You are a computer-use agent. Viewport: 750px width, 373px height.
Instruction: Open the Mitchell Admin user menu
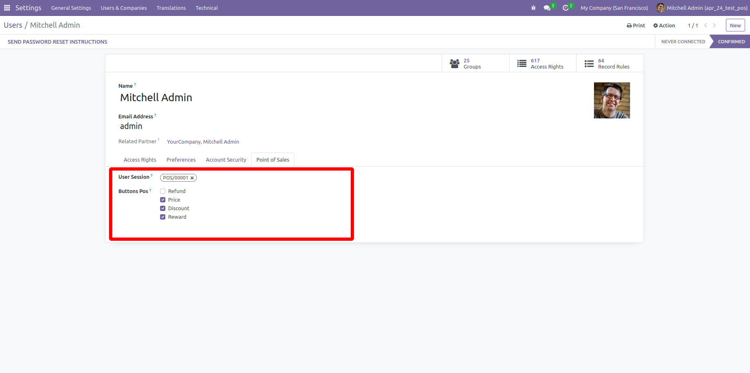tap(702, 8)
